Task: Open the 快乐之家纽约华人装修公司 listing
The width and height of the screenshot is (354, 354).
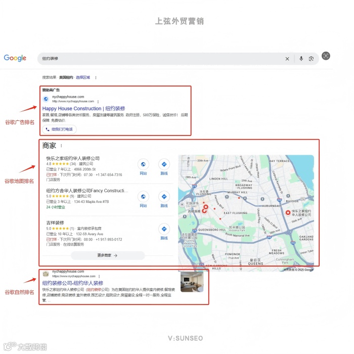Action: click(73, 158)
